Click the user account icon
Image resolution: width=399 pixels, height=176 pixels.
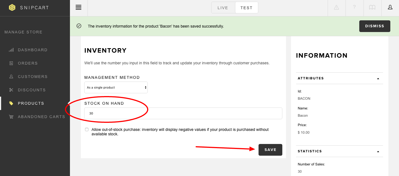point(390,8)
